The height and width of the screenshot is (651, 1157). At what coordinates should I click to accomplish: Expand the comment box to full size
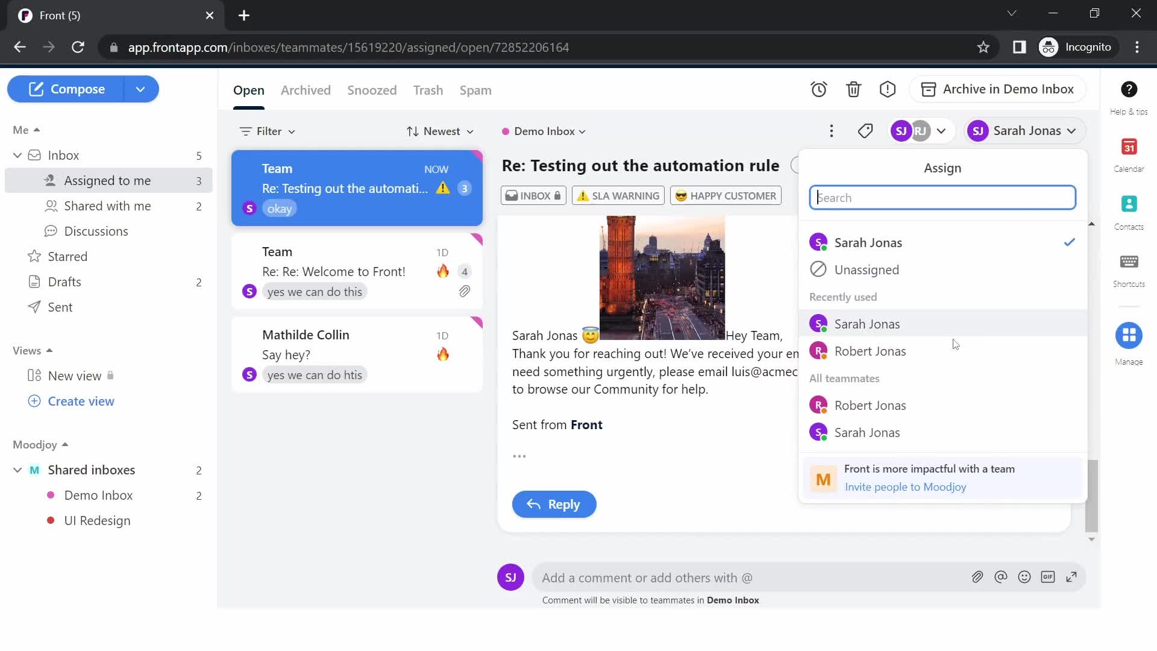(1071, 577)
